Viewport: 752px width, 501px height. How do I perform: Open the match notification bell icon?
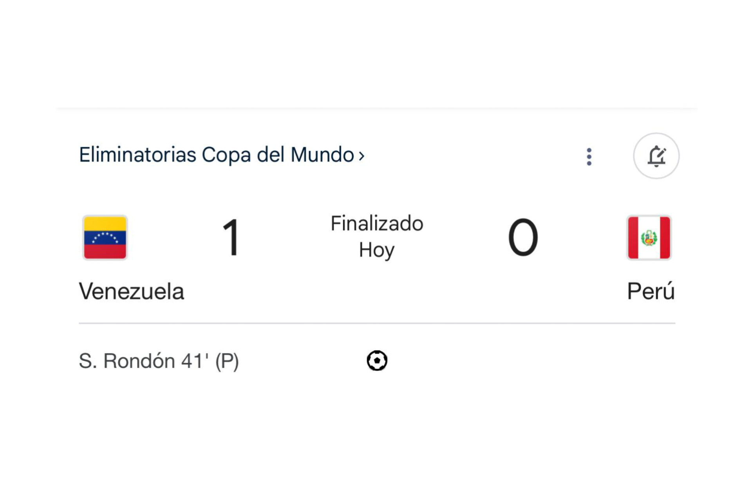coord(656,156)
